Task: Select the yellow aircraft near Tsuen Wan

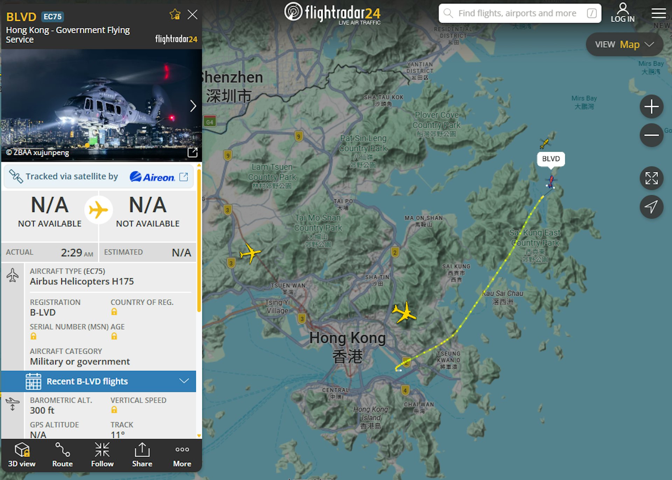Action: 250,253
